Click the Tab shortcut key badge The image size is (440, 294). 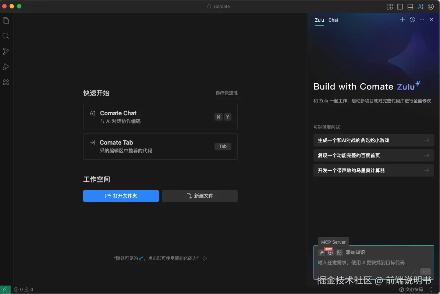223,146
